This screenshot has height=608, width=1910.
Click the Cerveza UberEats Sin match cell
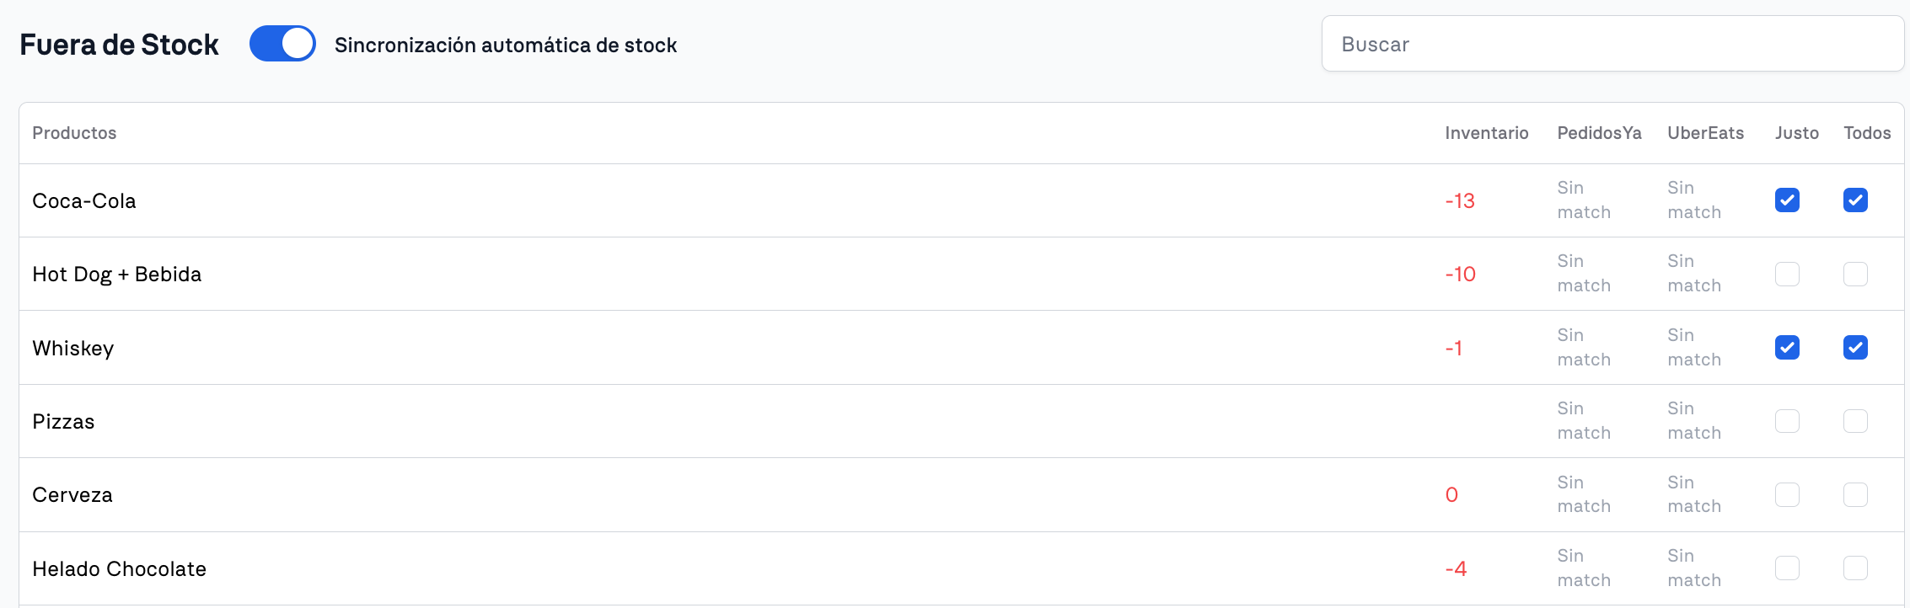[1694, 494]
